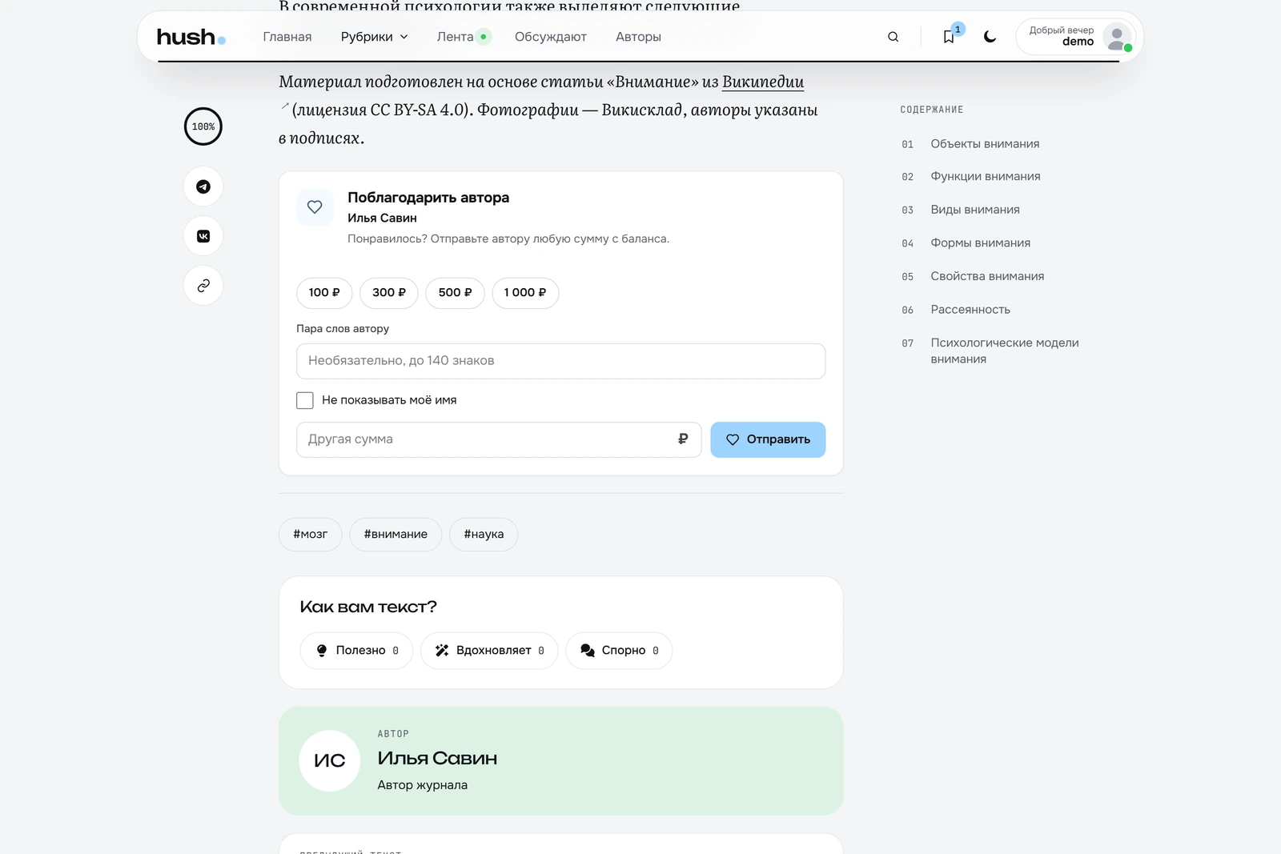Open bookmarks icon with badge
This screenshot has width=1281, height=854.
(949, 37)
